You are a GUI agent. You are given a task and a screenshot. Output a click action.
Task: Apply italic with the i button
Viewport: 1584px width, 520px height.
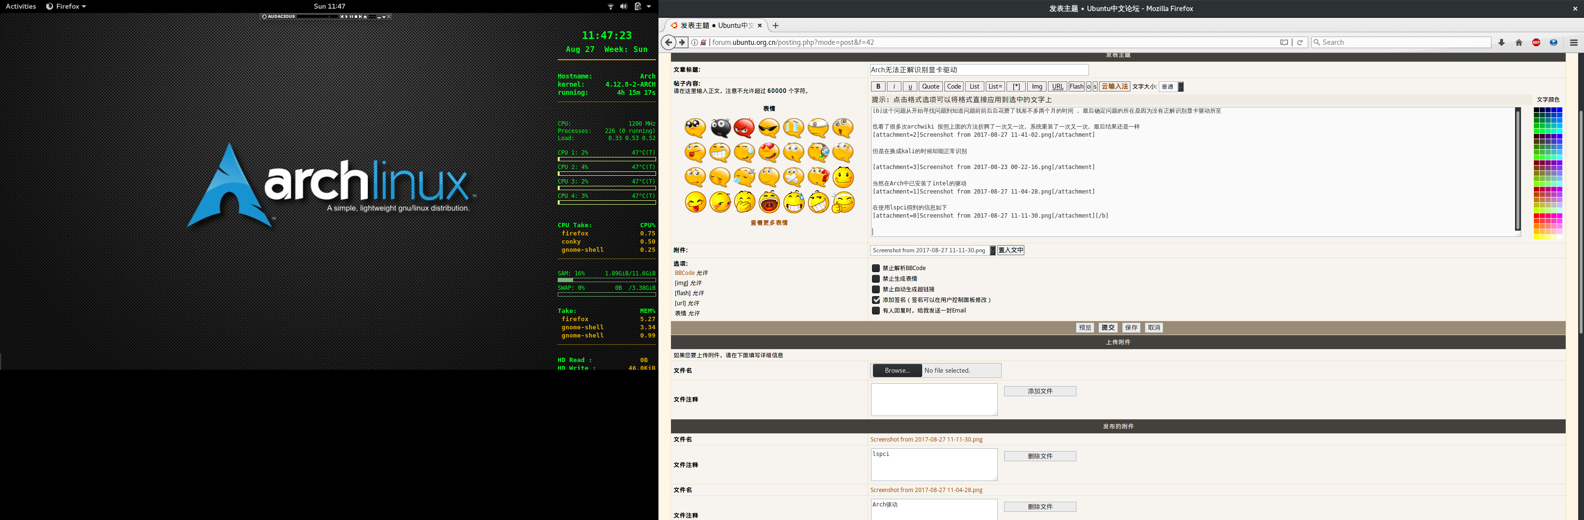click(x=894, y=87)
